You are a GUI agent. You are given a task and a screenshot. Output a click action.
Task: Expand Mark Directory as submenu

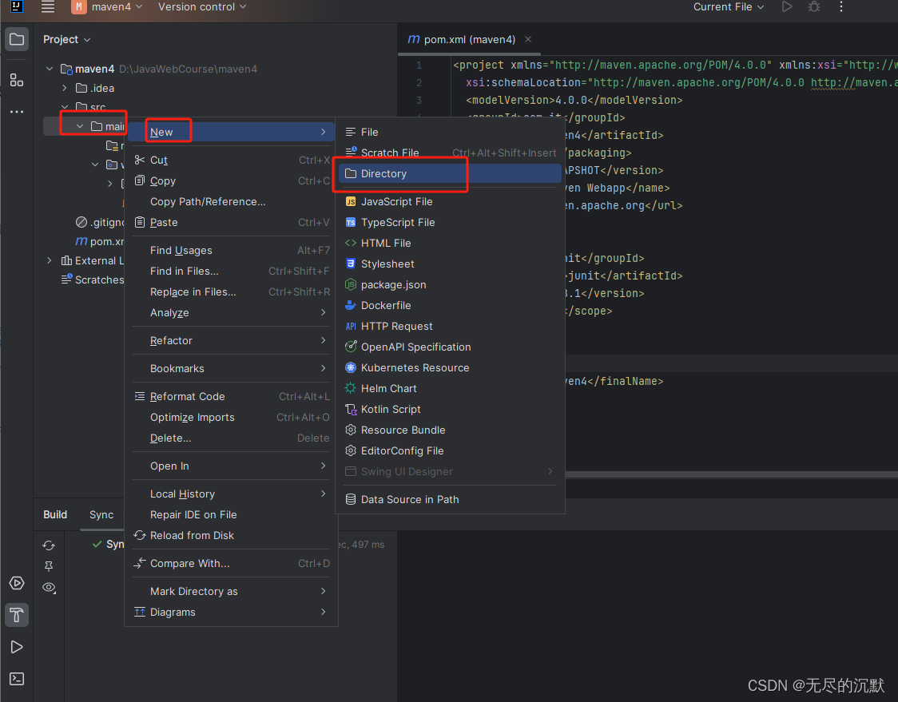(x=232, y=592)
